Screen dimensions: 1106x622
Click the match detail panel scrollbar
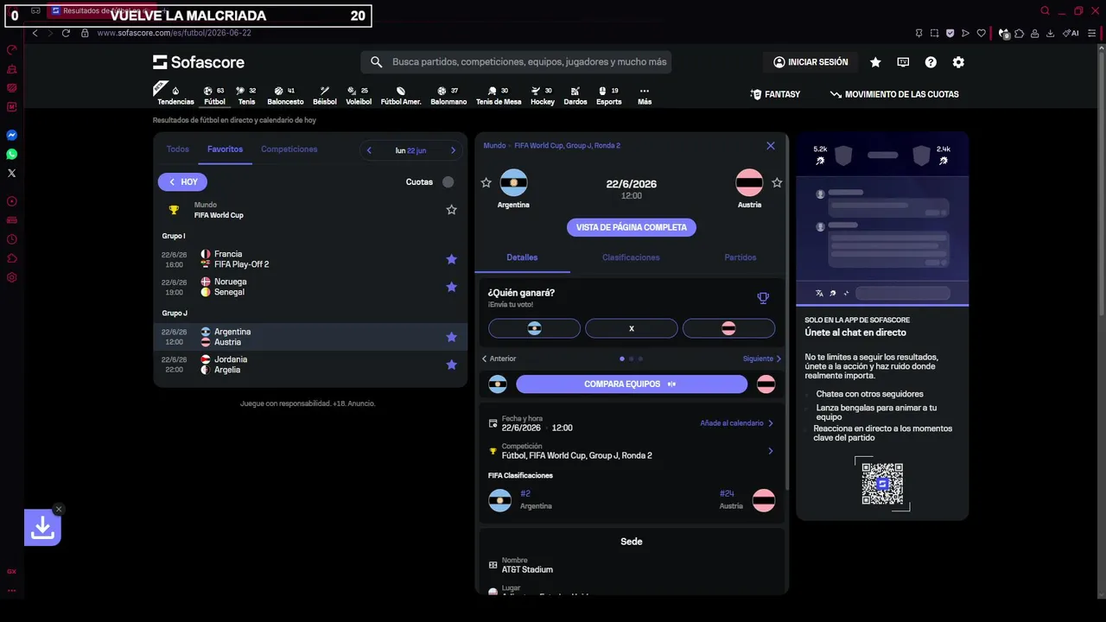tap(786, 311)
